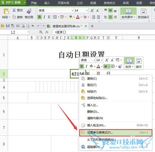
Task: Click the Cut scissors icon in ribbon
Action: 14,10
